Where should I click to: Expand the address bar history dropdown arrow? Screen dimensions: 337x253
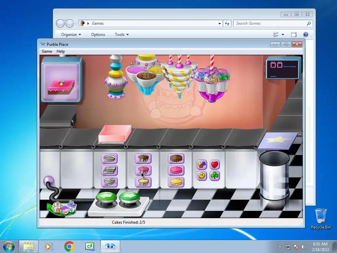tap(220, 23)
